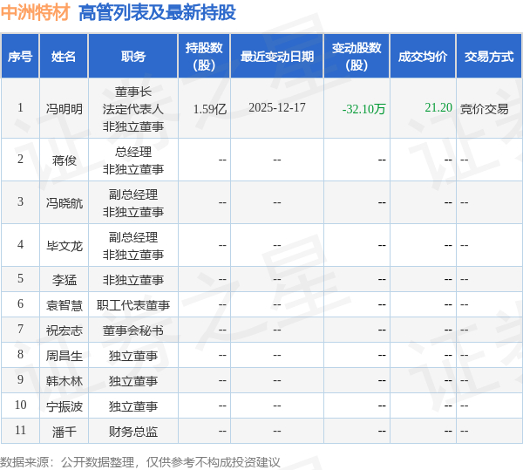Select the 序号 column header
The image size is (523, 470).
point(20,56)
